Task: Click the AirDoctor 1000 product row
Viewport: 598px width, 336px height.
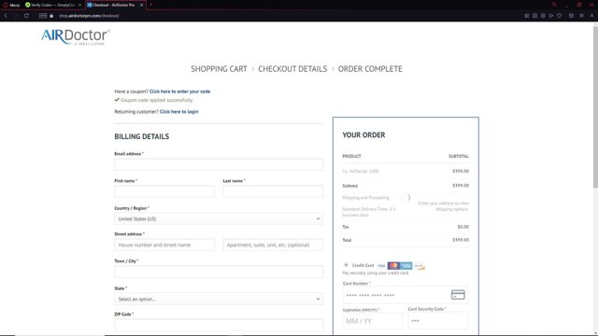Action: [x=406, y=171]
